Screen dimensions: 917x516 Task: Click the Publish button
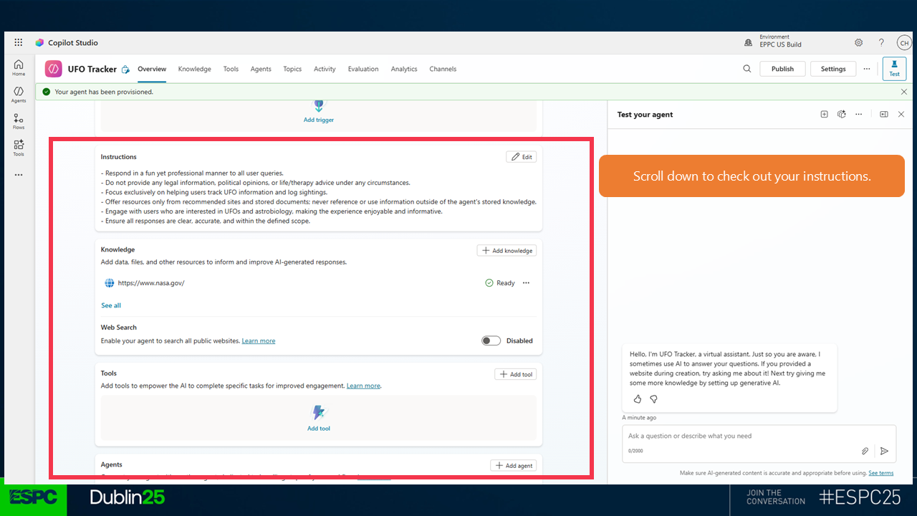782,69
